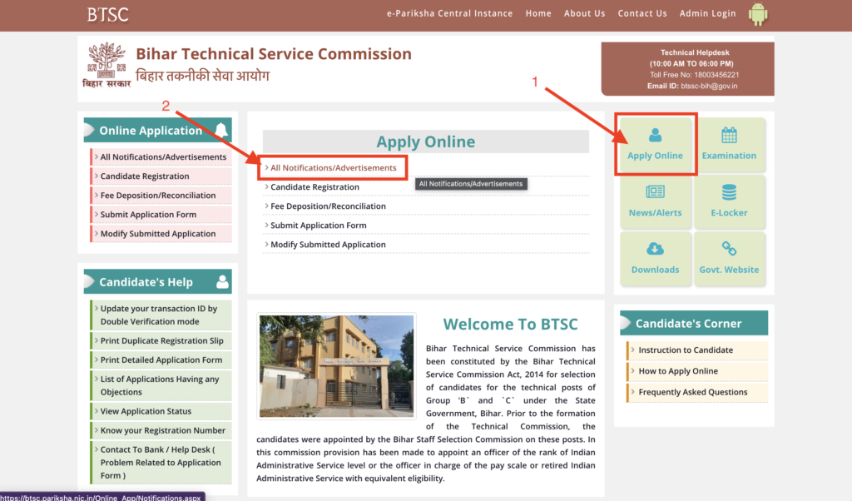
Task: Open the Apply Online tile
Action: coord(655,145)
